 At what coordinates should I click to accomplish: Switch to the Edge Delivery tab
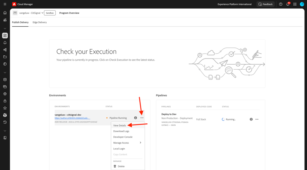[40, 22]
